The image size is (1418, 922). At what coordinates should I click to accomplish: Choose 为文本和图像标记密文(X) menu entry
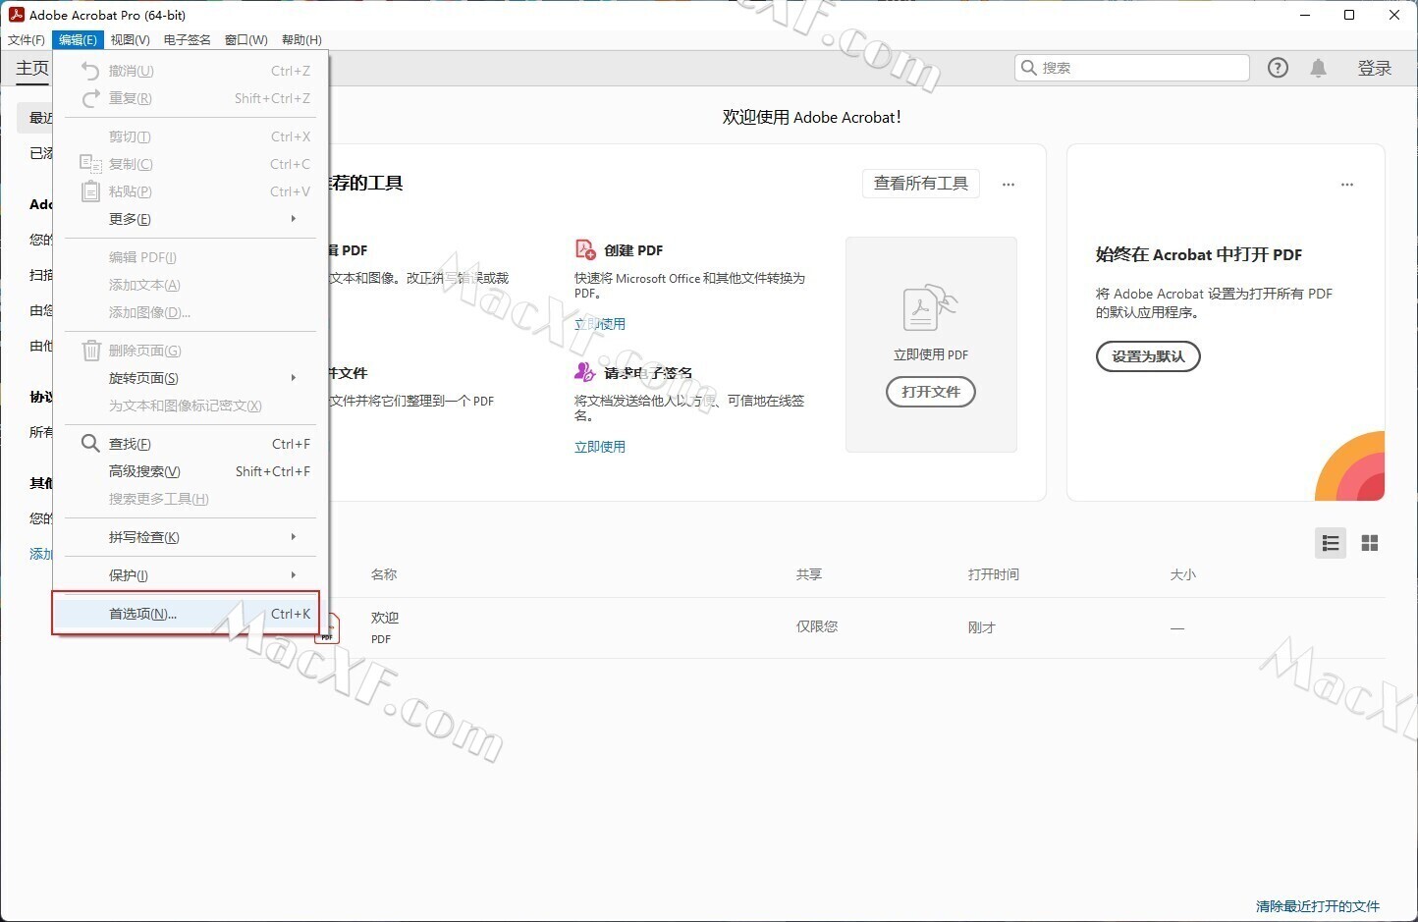tap(191, 406)
